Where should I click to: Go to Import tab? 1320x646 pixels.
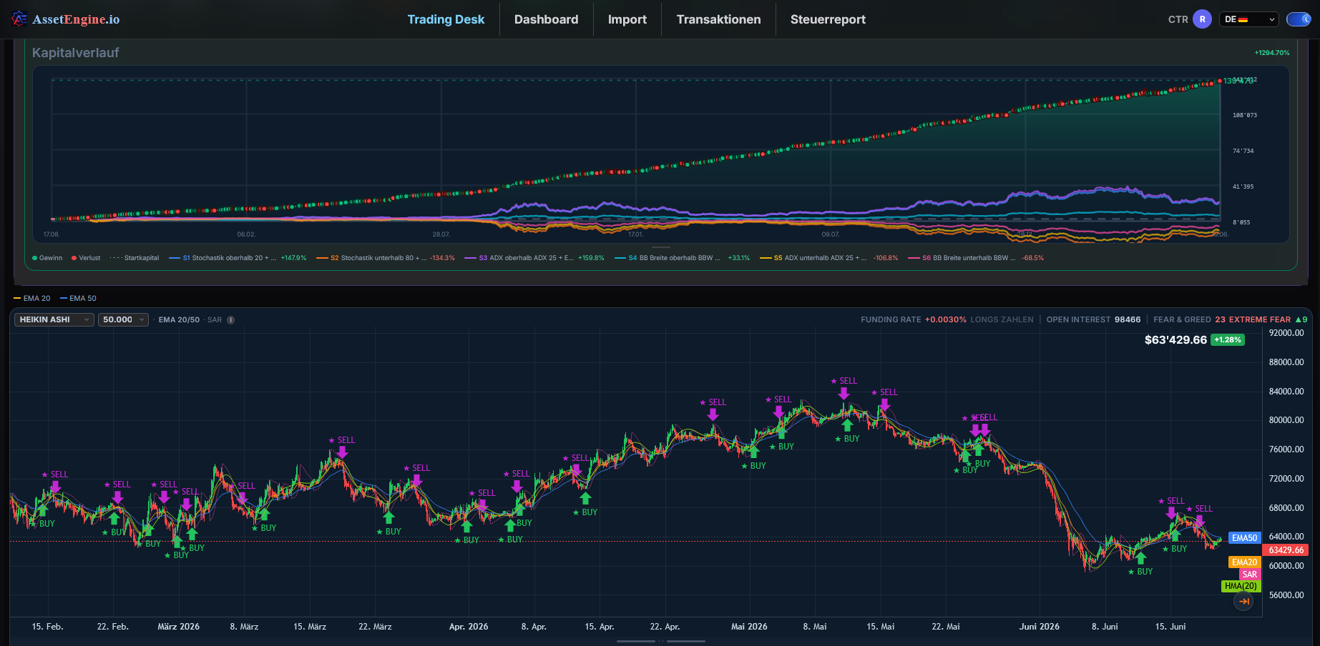[627, 19]
